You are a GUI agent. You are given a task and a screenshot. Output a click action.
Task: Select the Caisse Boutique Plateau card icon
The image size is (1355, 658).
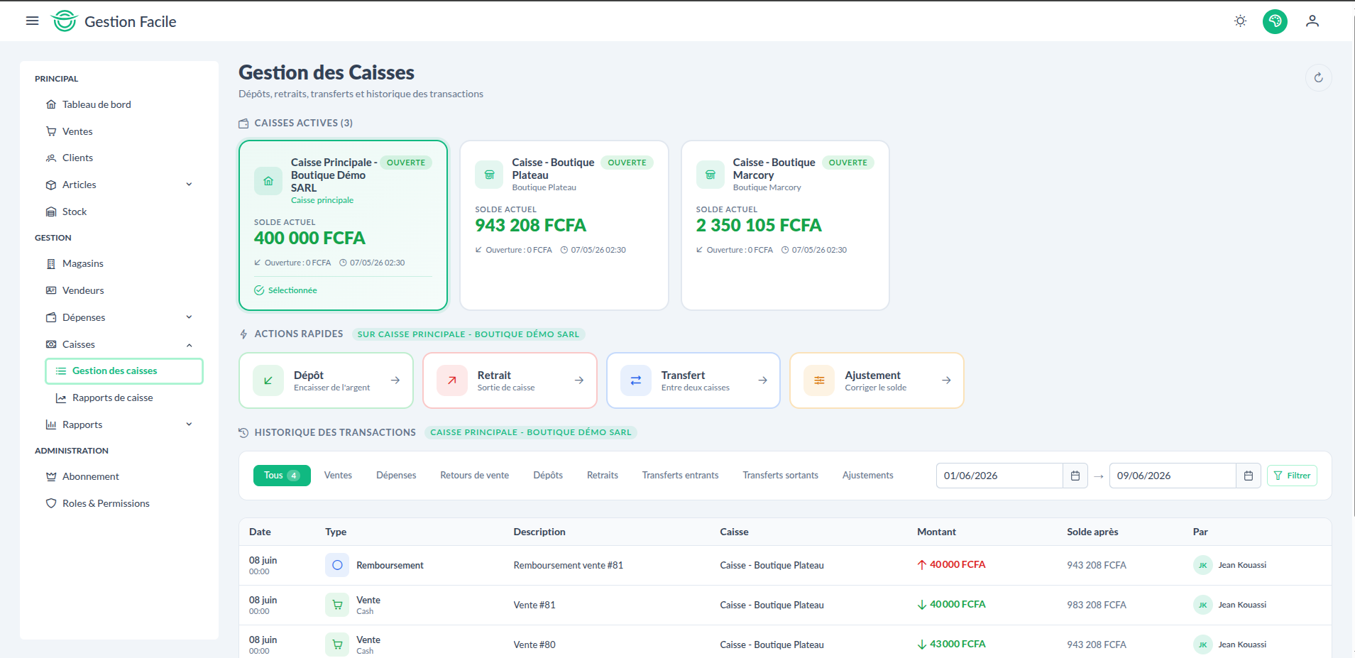click(x=489, y=175)
